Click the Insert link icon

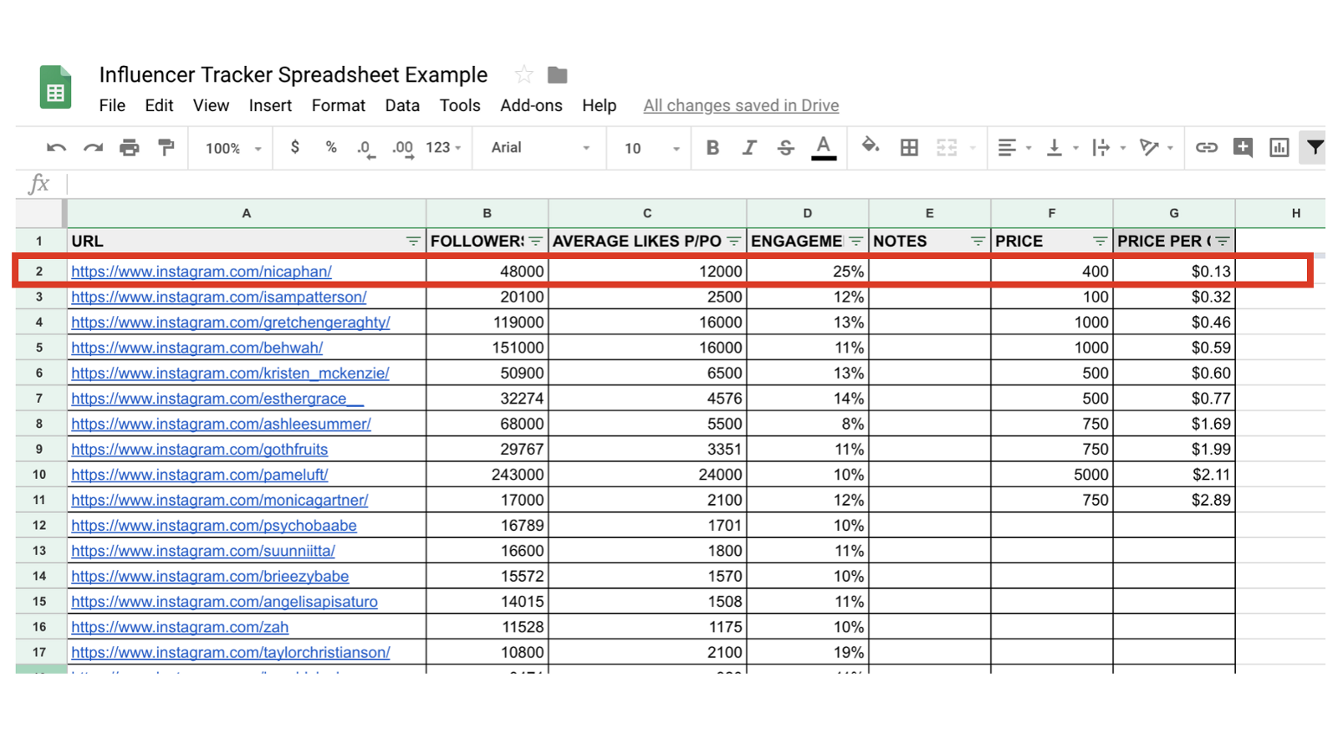pyautogui.click(x=1206, y=148)
